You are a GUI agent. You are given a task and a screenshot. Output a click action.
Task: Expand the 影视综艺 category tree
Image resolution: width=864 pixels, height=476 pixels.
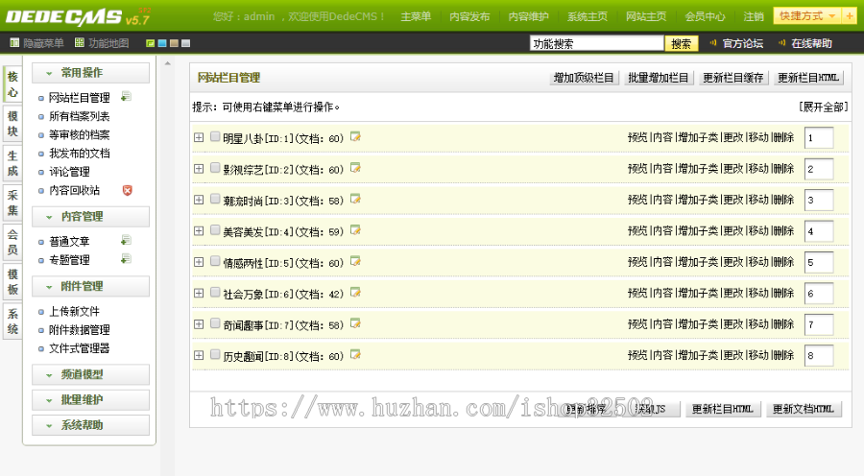point(199,169)
